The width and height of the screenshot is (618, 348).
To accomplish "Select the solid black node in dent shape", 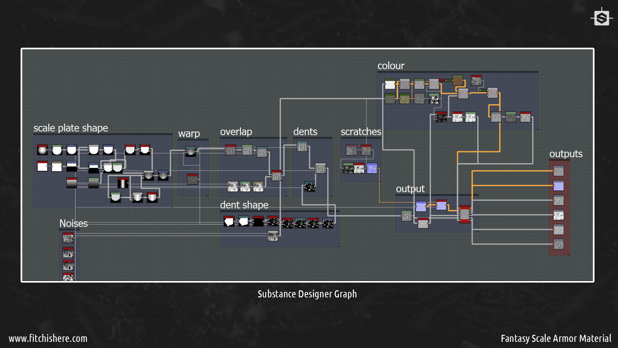I will pyautogui.click(x=258, y=221).
